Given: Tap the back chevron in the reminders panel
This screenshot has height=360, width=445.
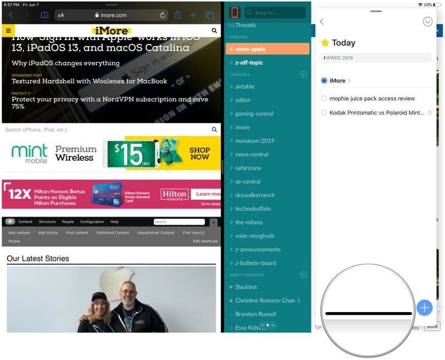Looking at the screenshot, I should pos(322,22).
